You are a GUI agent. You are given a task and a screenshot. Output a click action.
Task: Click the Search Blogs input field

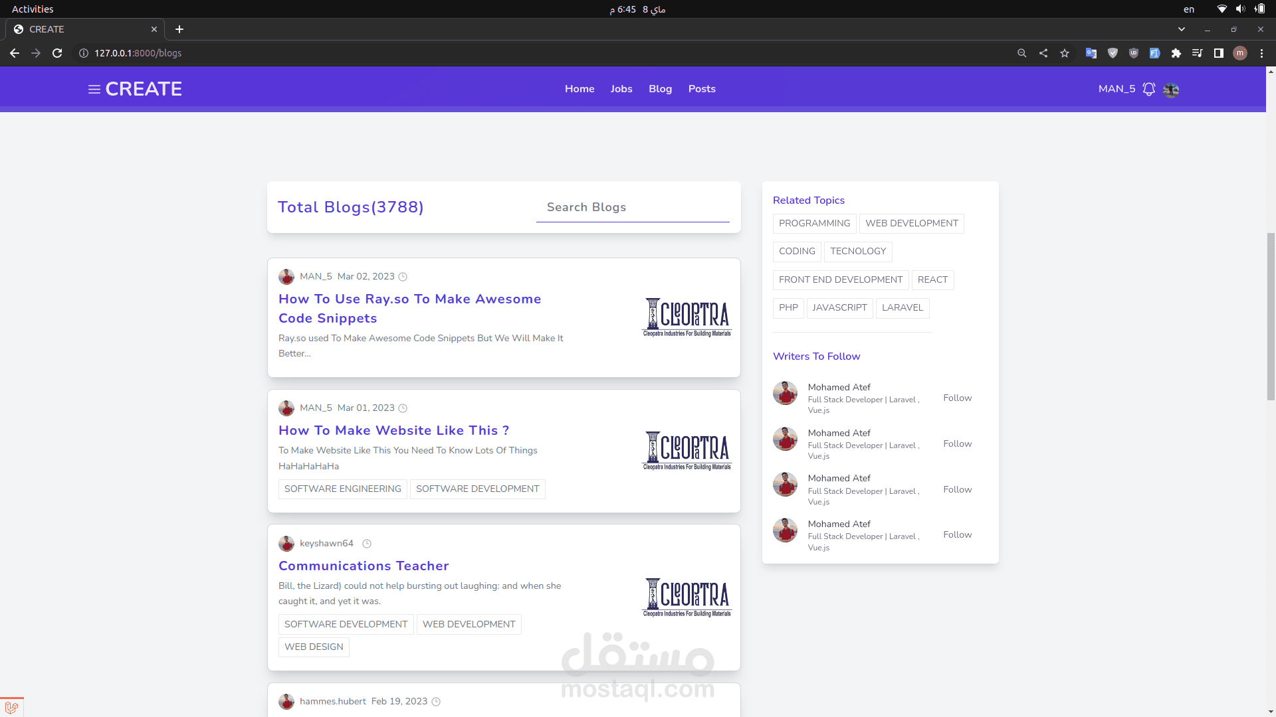(x=632, y=207)
